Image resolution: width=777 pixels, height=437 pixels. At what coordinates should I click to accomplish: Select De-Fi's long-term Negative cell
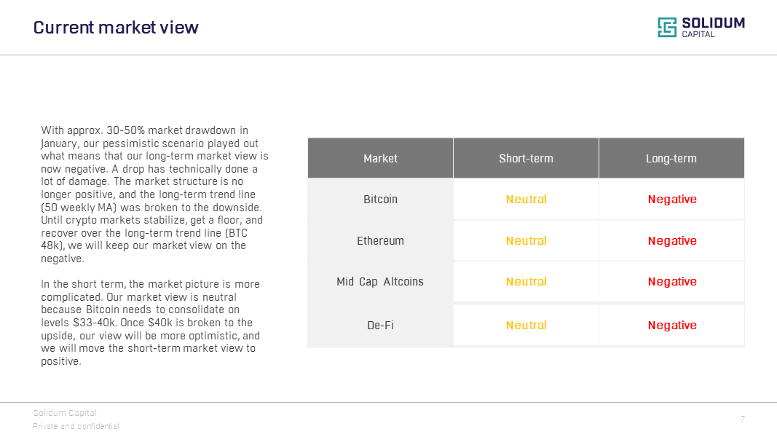(x=671, y=325)
